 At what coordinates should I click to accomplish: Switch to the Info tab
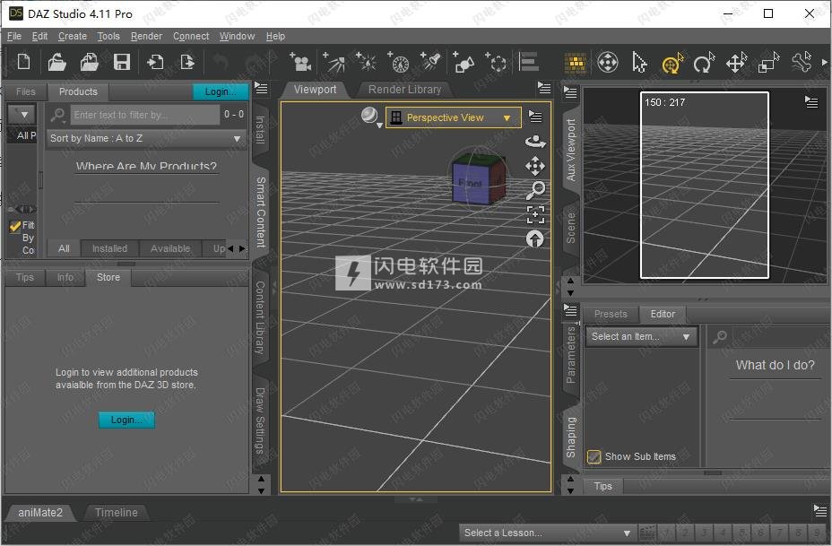(x=65, y=278)
